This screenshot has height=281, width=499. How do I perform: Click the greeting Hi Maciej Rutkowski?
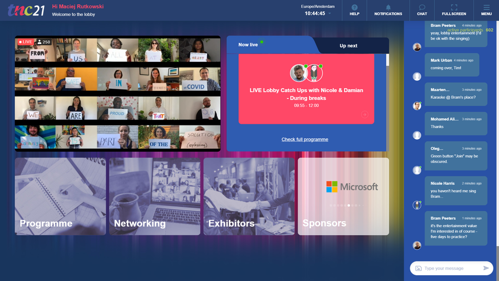click(77, 6)
